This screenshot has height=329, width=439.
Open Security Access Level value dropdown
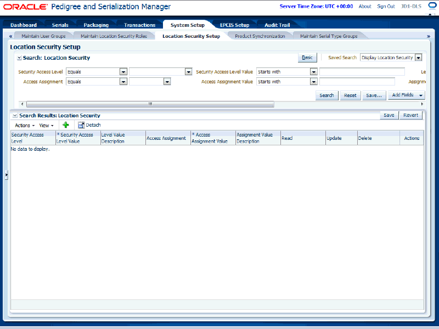(x=189, y=72)
